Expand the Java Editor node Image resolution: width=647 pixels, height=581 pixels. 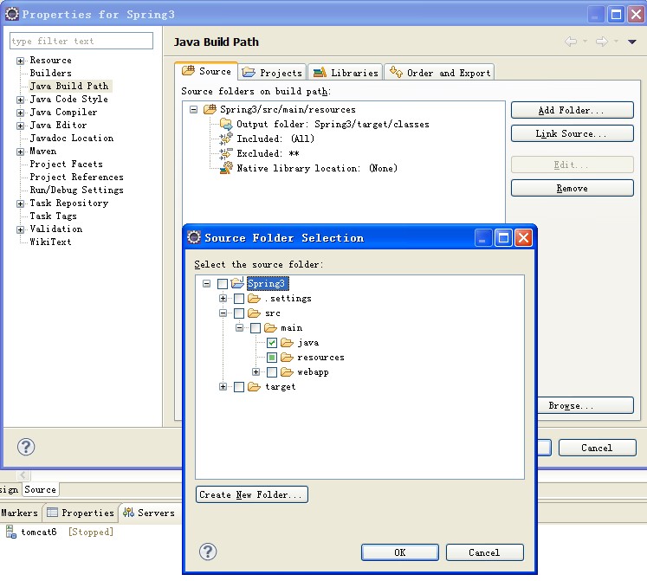20,126
